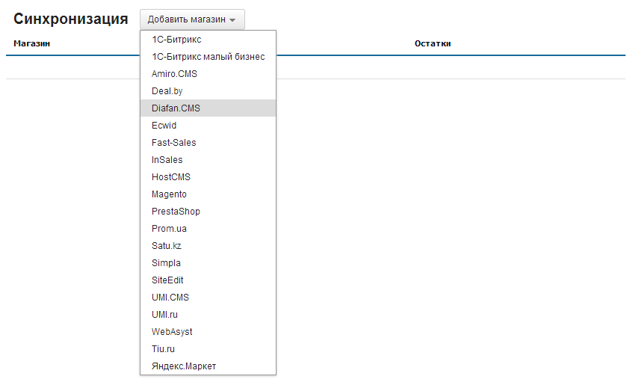This screenshot has width=633, height=391.
Task: Pick Amiro.CMS in the dropdown
Action: click(x=208, y=74)
